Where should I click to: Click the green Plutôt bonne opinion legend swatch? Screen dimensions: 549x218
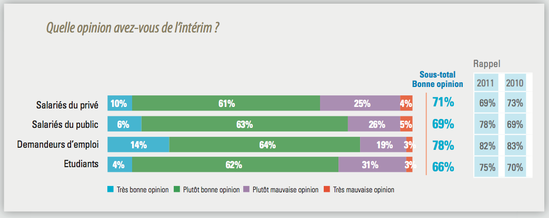(x=177, y=190)
